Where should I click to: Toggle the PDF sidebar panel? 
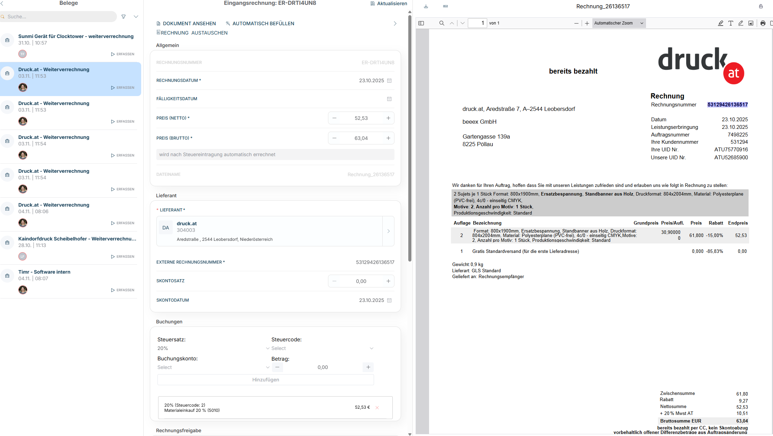421,23
